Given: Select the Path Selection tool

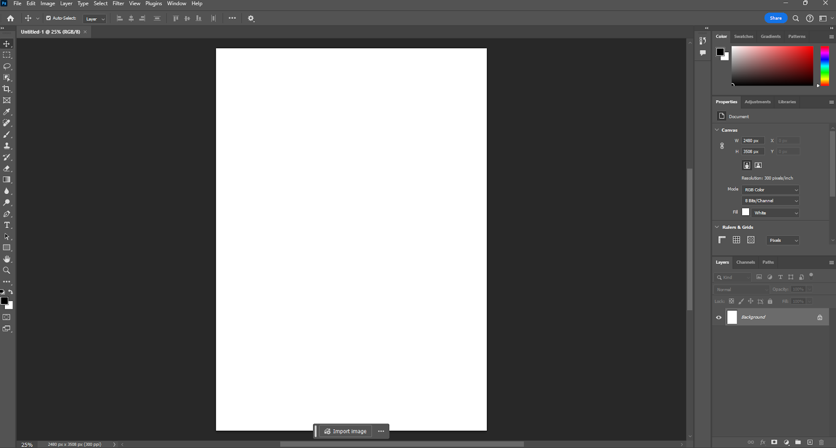Looking at the screenshot, I should pos(7,237).
